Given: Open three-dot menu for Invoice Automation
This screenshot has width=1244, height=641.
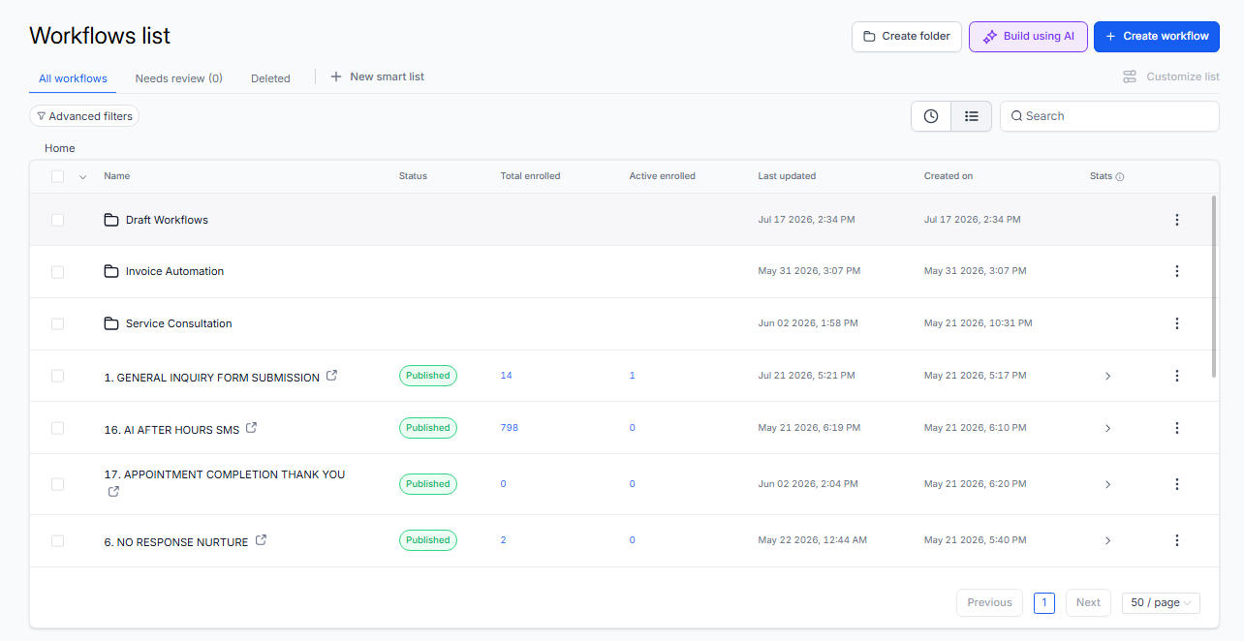Looking at the screenshot, I should pos(1177,271).
